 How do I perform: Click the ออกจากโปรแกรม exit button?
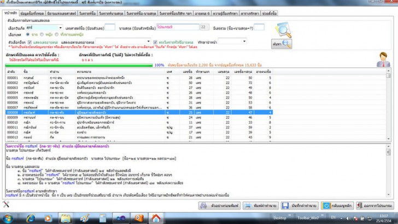tap(374, 205)
